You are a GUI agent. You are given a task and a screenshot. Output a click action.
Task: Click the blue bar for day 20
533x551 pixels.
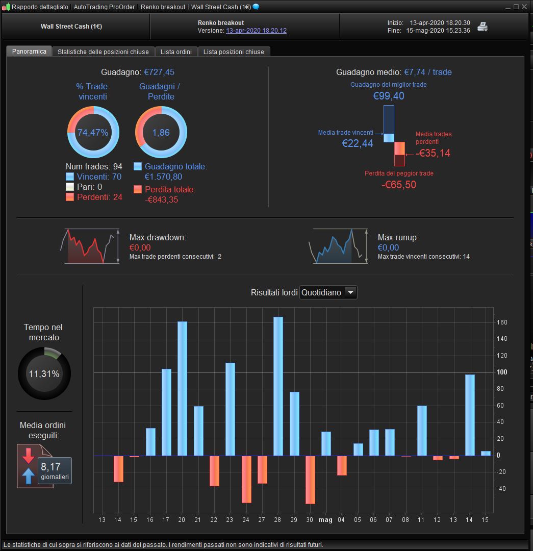click(183, 389)
